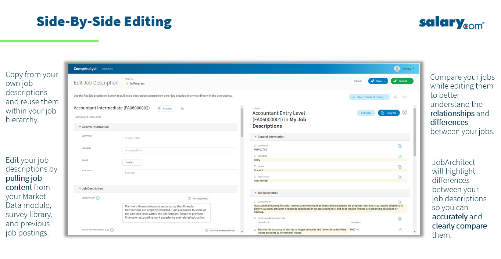501x259 pixels.
Task: Copy the Job Level value Entry
Action: pos(400,157)
